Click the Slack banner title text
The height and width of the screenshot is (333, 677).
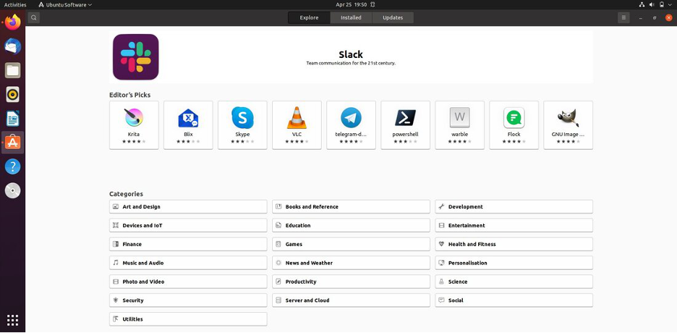(x=351, y=54)
